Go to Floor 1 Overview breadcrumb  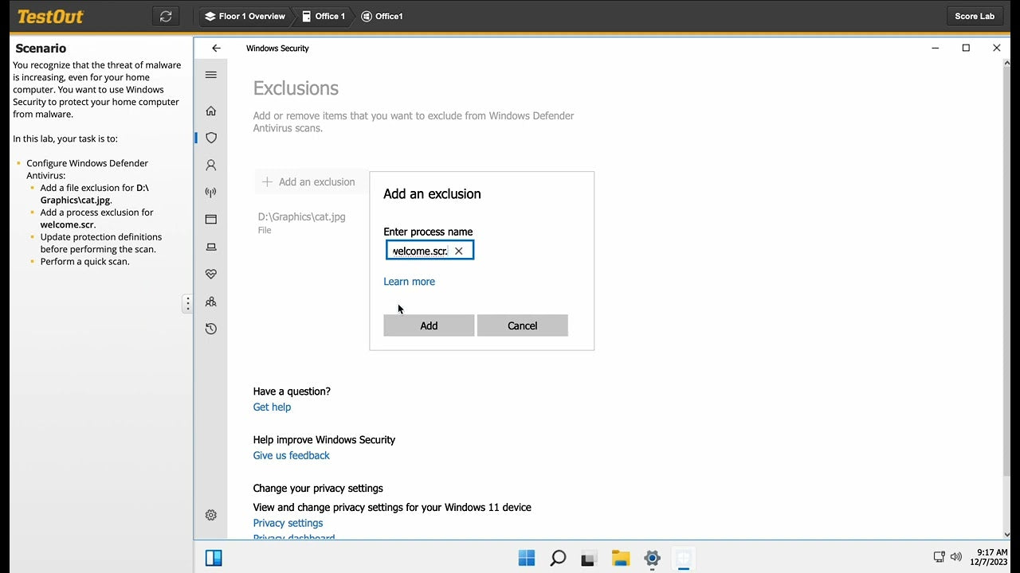[x=245, y=16]
